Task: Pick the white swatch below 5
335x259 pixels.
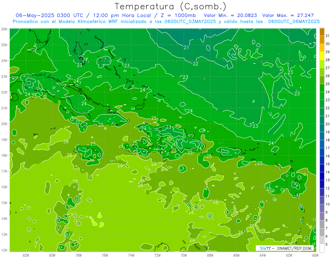Action: (322, 248)
